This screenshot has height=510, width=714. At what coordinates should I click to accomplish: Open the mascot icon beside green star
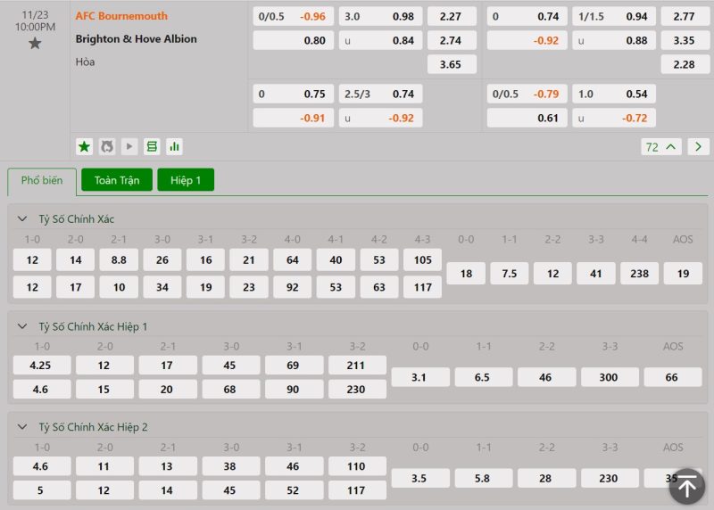[x=107, y=147]
